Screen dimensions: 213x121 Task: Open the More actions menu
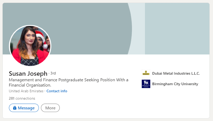pos(50,108)
